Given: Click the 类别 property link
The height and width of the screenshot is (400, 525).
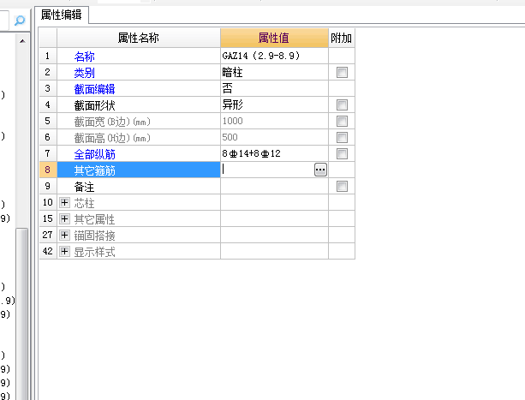Looking at the screenshot, I should click(85, 73).
